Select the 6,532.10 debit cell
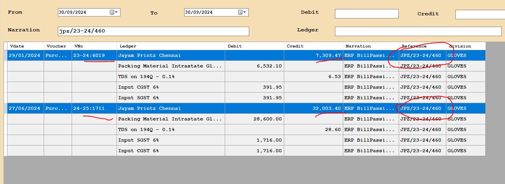505x184 pixels. point(254,66)
